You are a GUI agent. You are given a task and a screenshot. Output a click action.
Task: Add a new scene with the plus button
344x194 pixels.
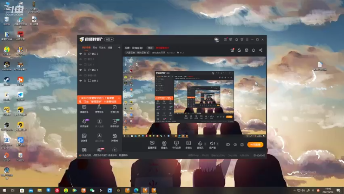tap(119, 47)
